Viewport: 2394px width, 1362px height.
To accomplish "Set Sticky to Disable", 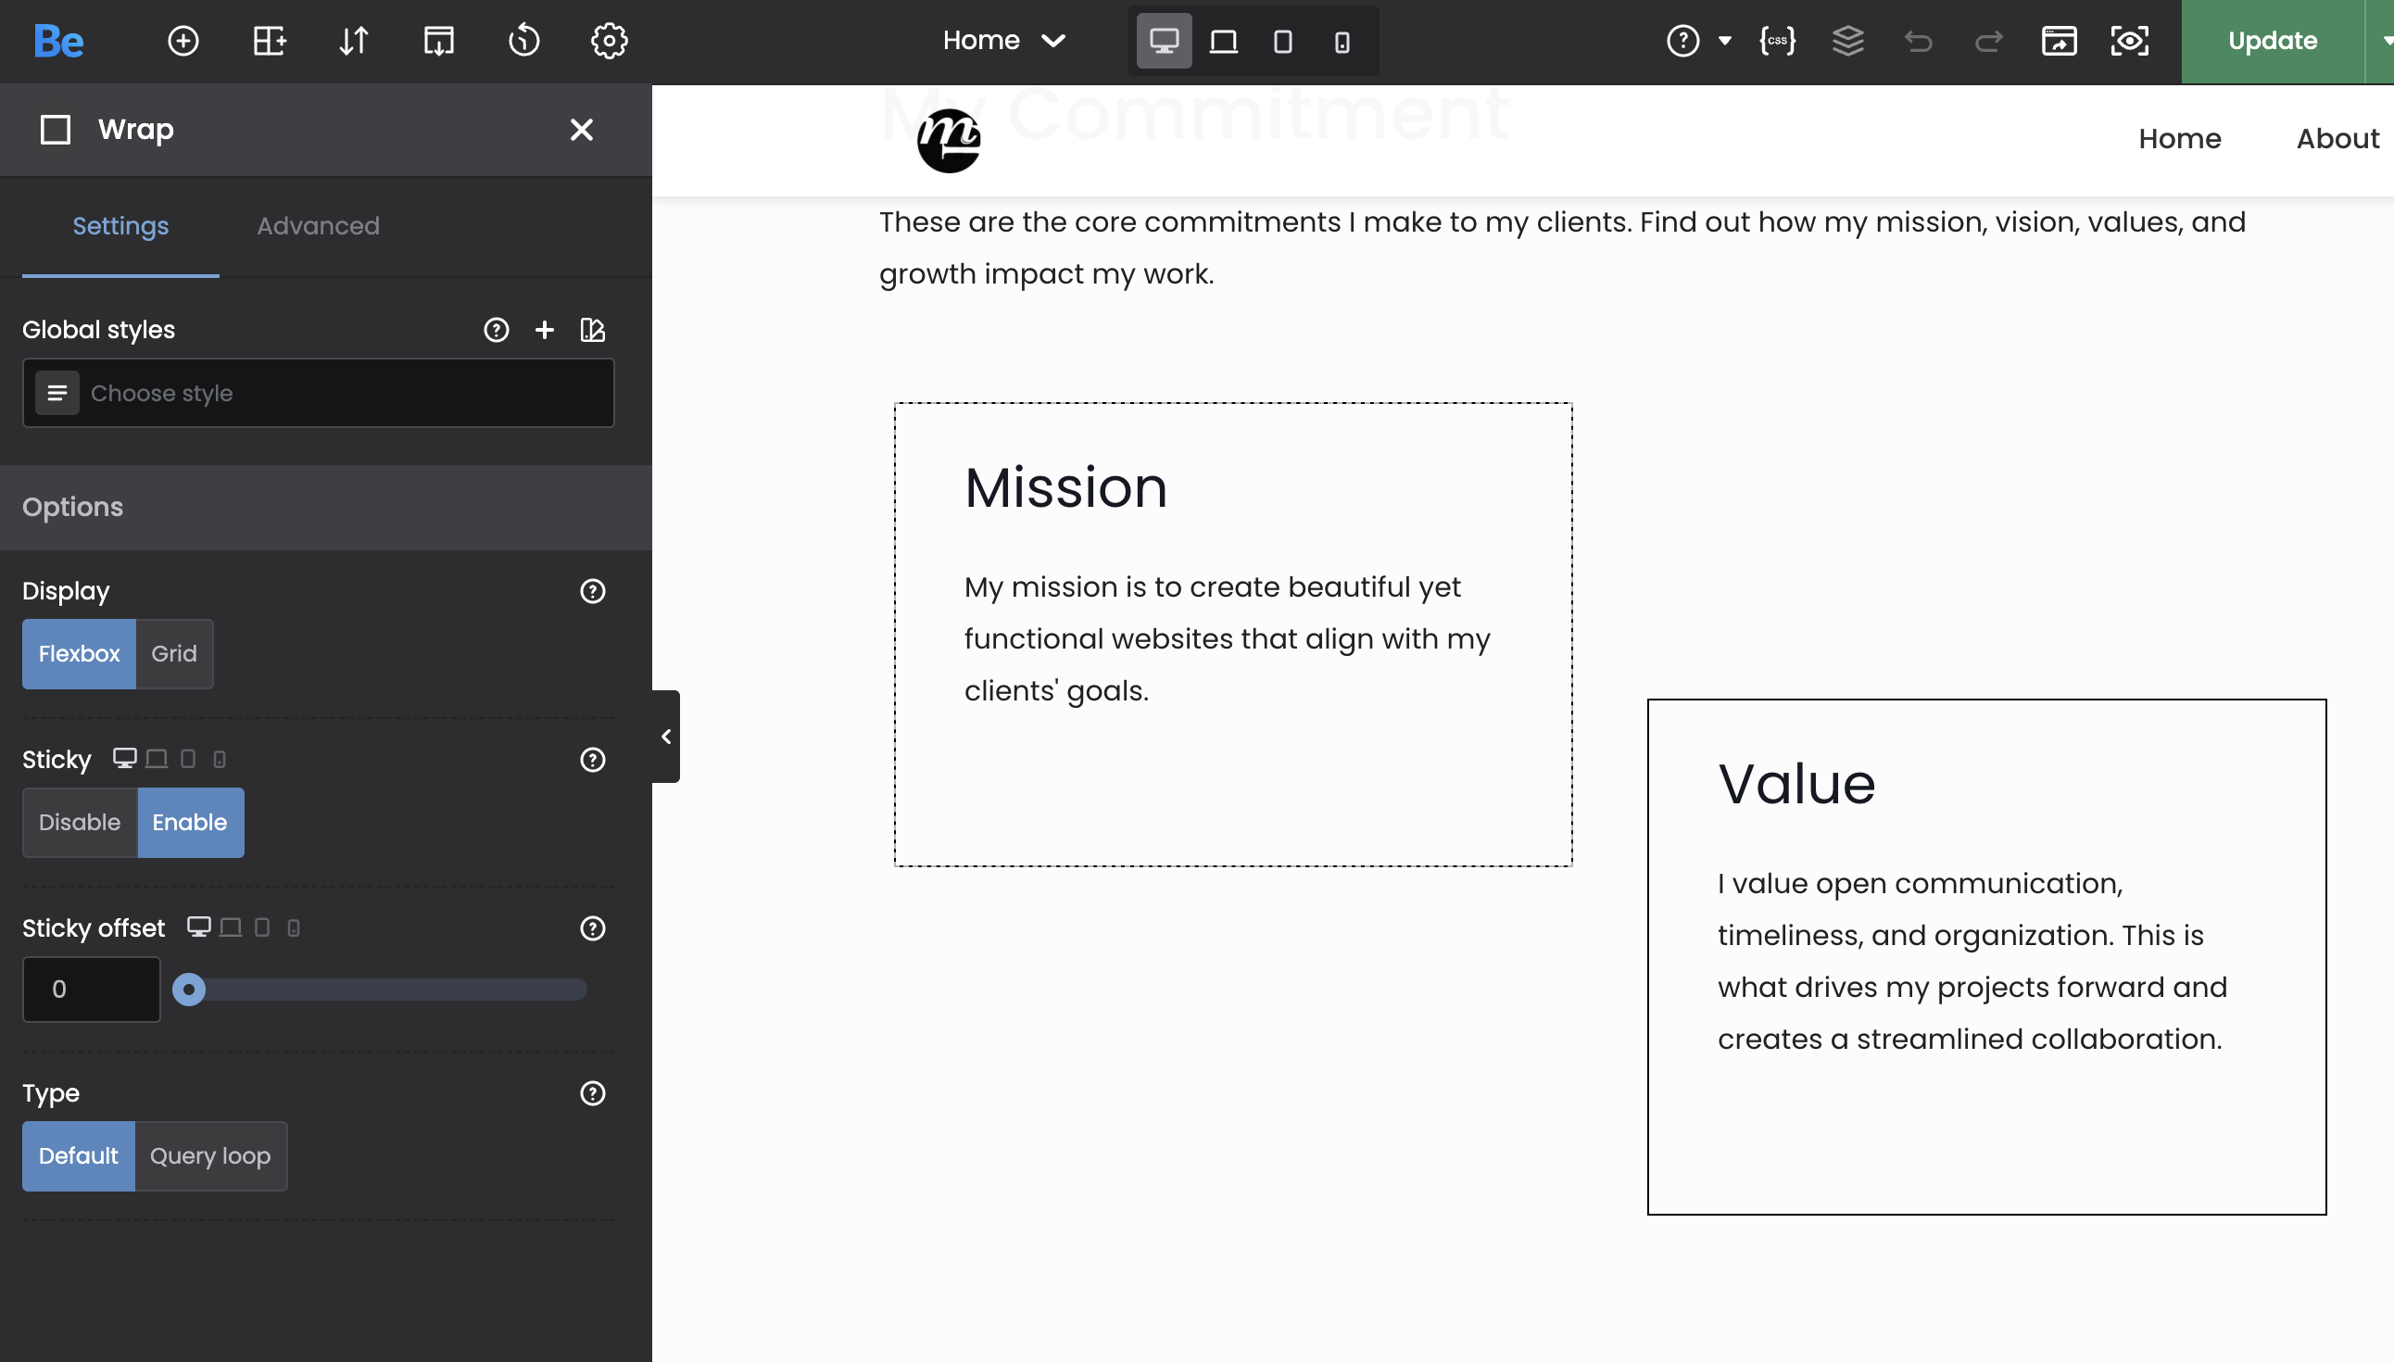I will (x=80, y=822).
